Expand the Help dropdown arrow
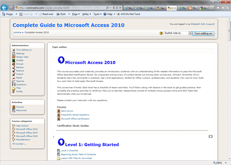Viewport: 231px width, 165px height. point(114,14)
